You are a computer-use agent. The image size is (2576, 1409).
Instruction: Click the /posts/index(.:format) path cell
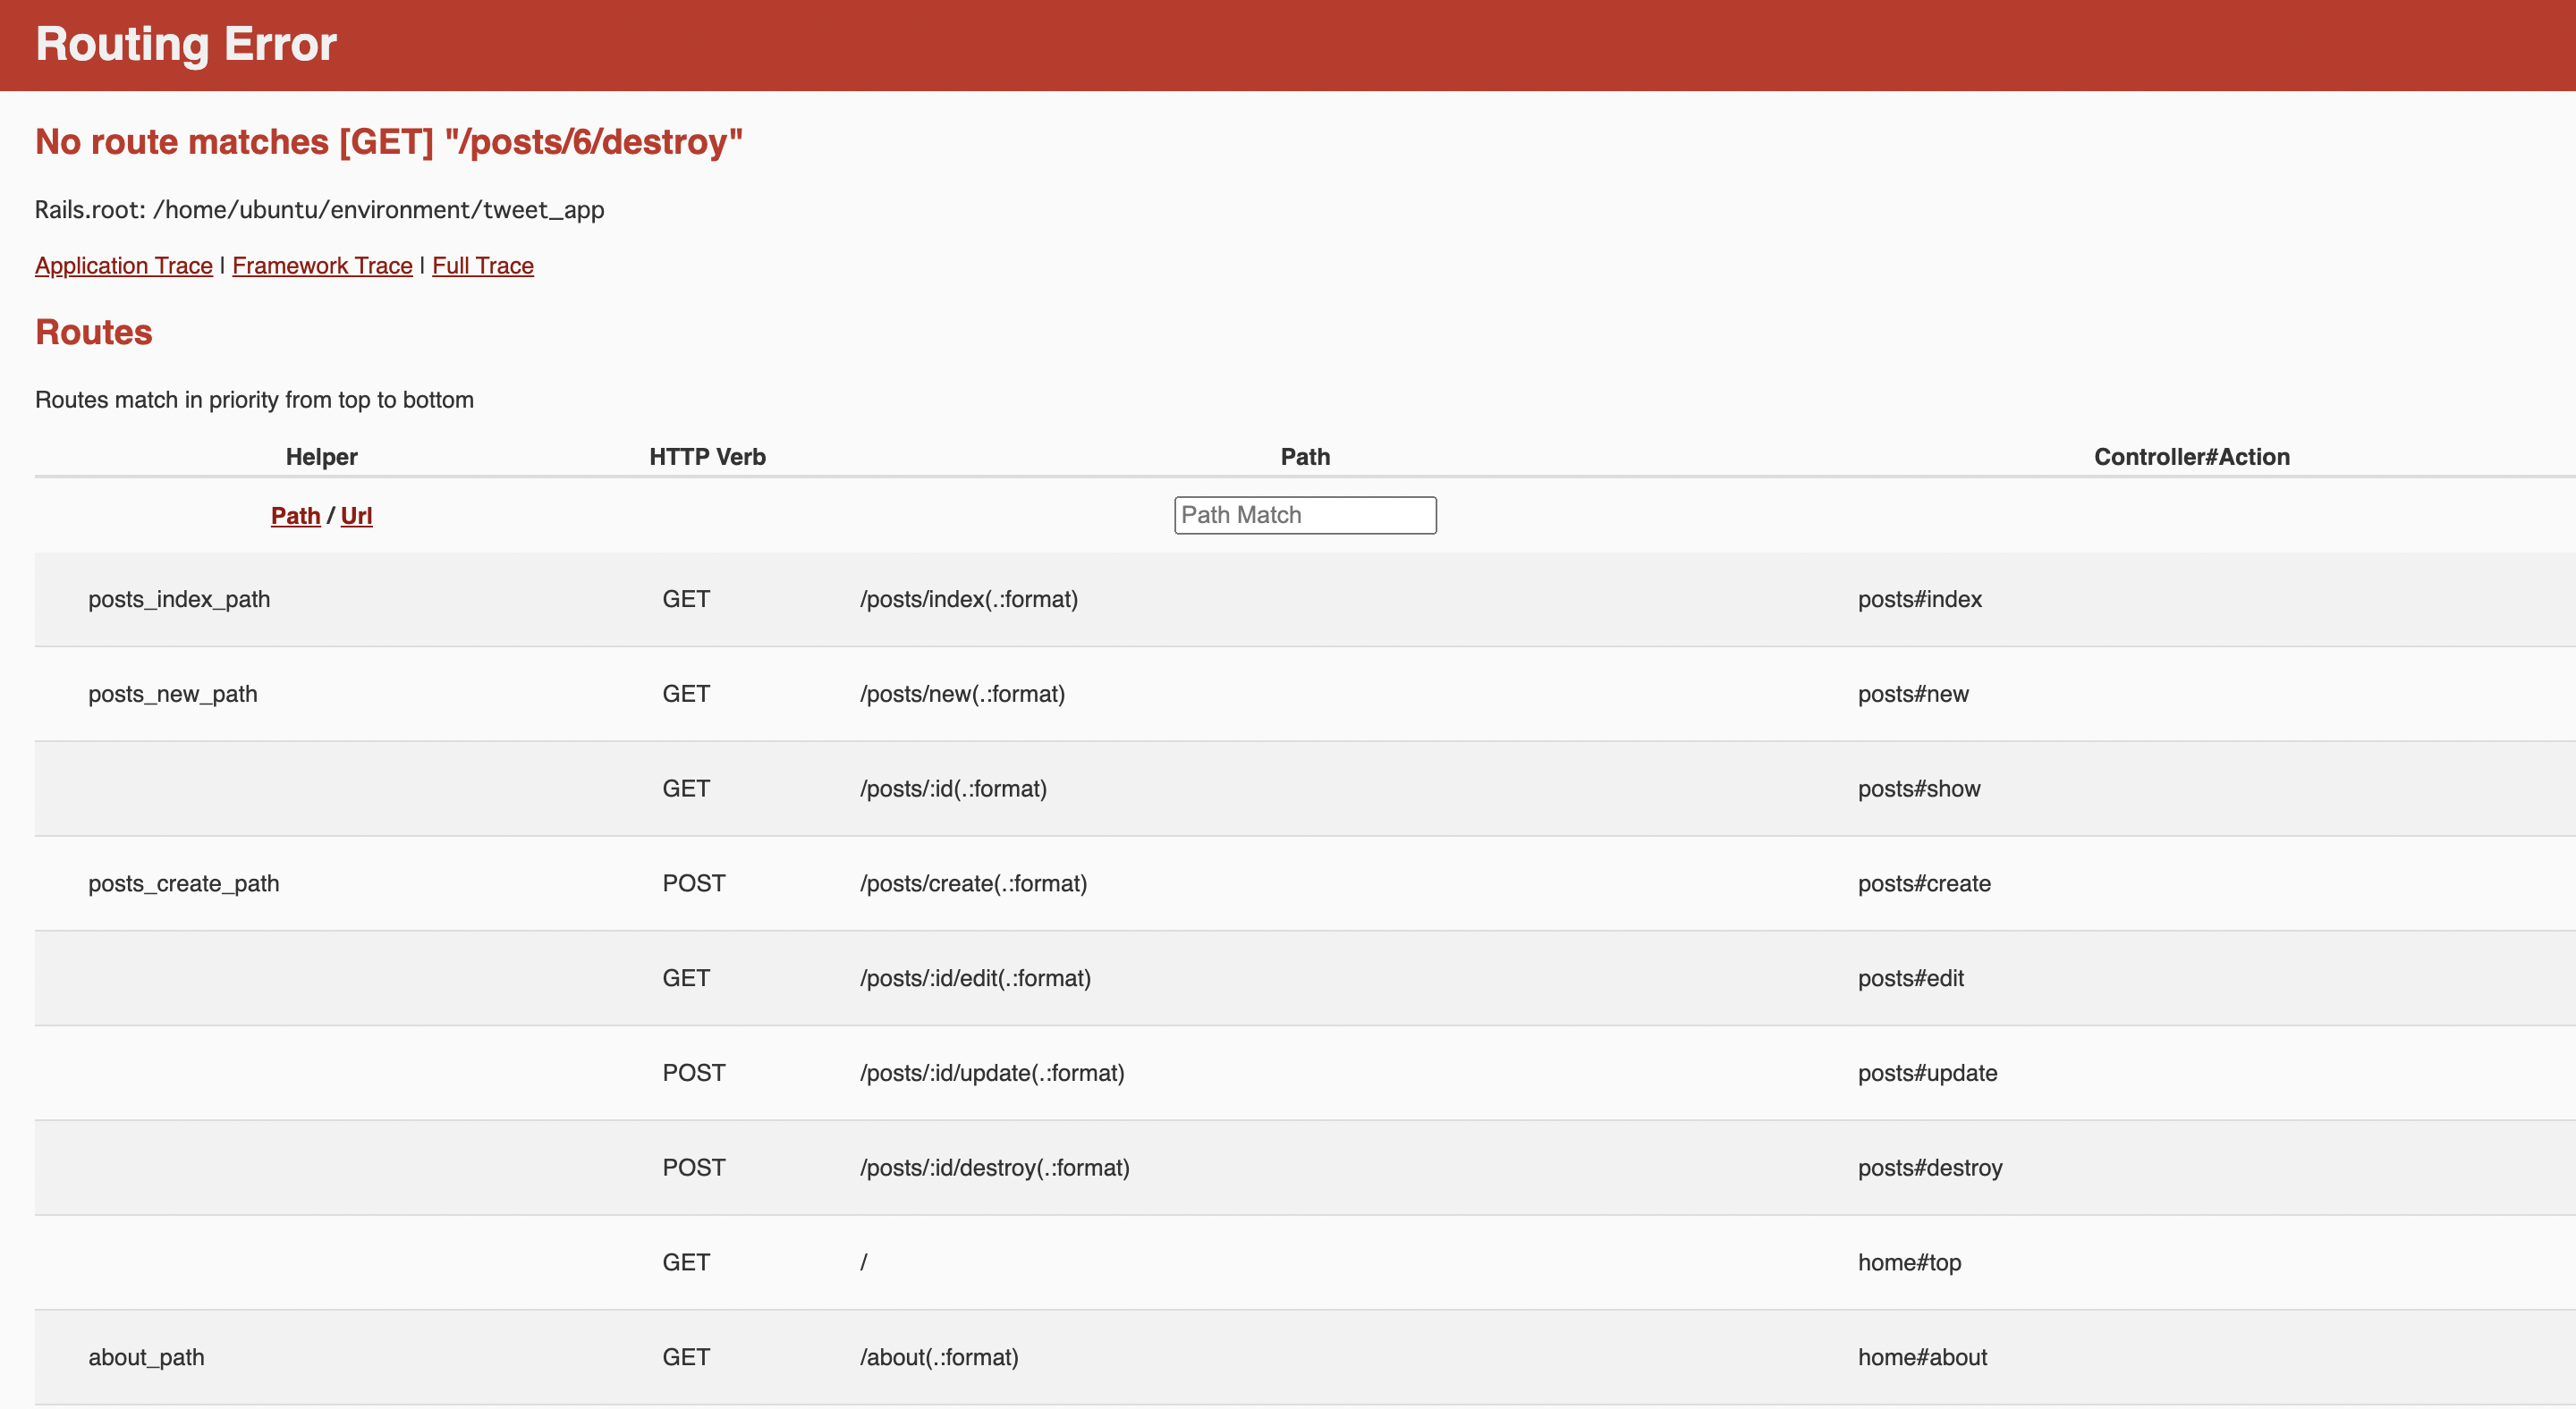tap(969, 600)
